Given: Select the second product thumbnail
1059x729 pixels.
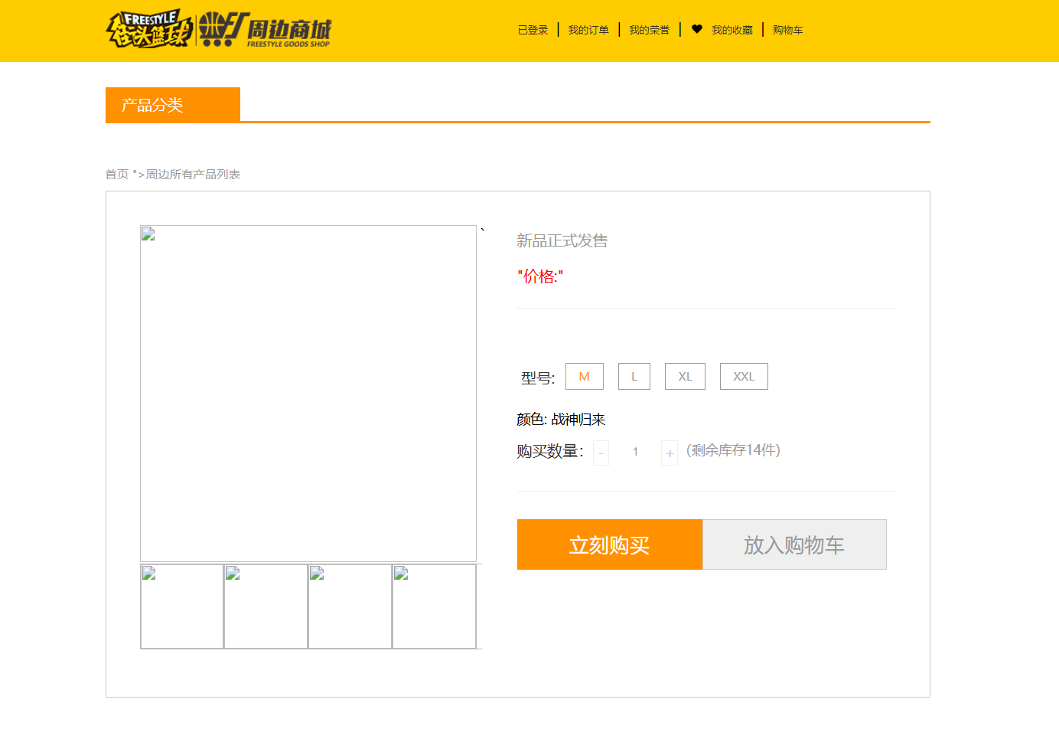Looking at the screenshot, I should tap(266, 606).
